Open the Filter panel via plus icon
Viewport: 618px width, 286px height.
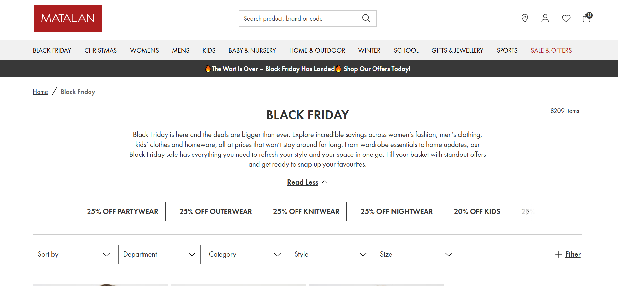click(558, 254)
